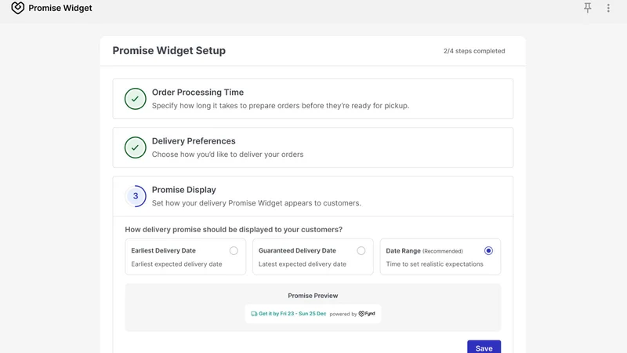Click the Fynd logo in promise preview
Viewport: 627px width, 353px height.
367,314
